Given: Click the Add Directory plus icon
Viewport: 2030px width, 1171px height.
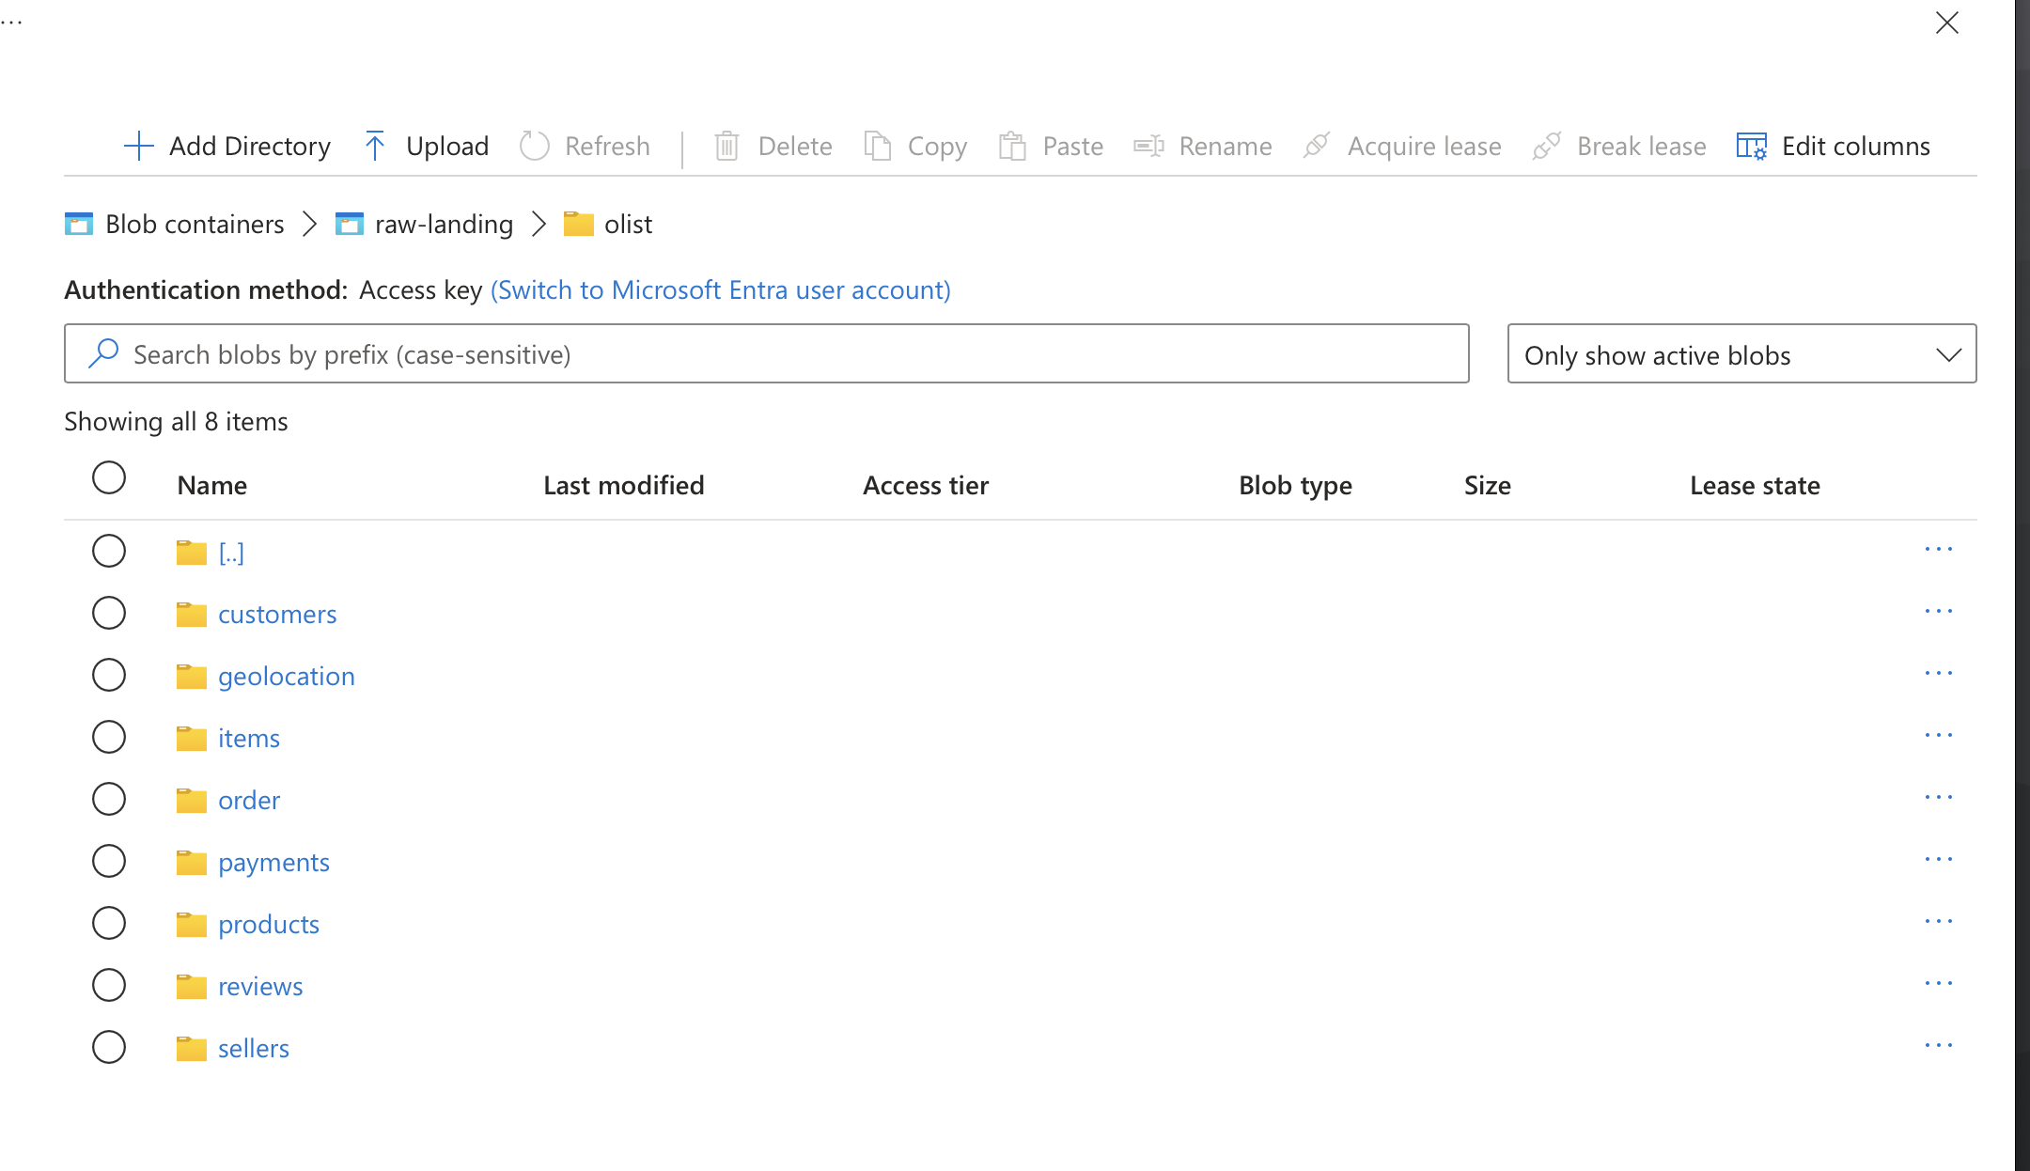Looking at the screenshot, I should (x=138, y=147).
